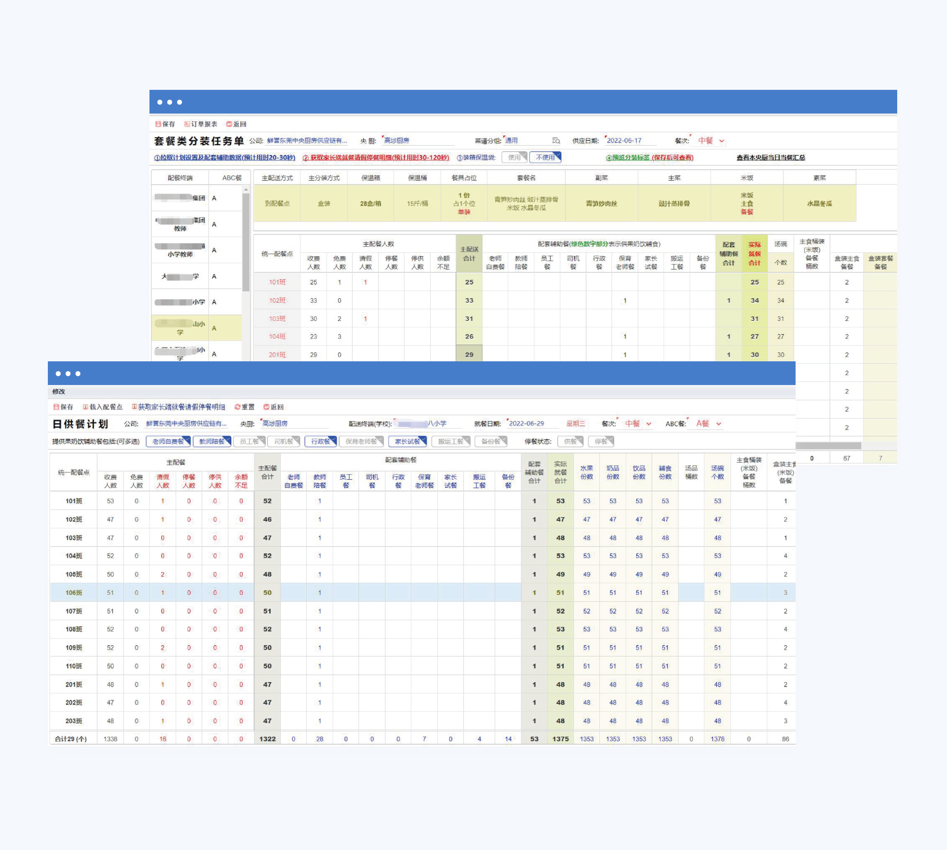Click the 星期三 weekday label

point(576,424)
